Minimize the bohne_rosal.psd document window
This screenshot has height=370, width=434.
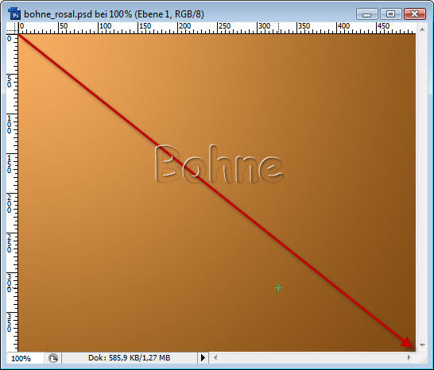click(x=366, y=14)
